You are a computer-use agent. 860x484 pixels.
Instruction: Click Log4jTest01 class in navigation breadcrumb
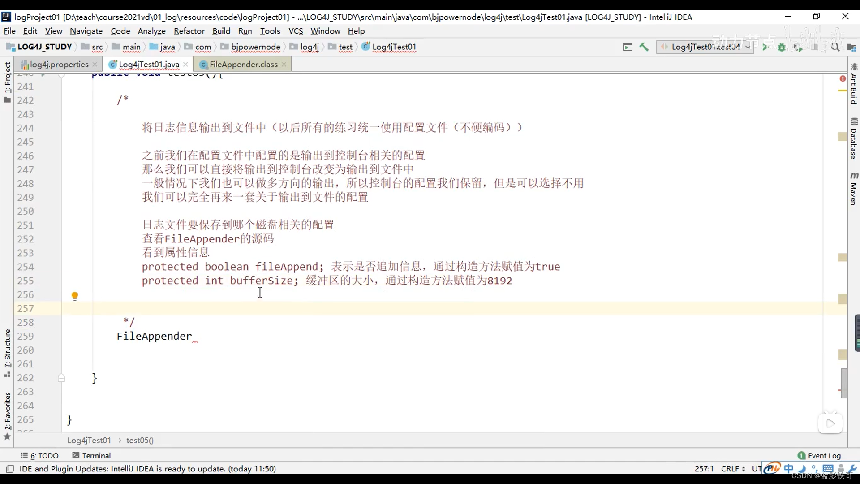[x=389, y=47]
